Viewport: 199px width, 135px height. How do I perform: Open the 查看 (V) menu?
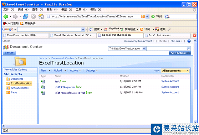coord(37,10)
